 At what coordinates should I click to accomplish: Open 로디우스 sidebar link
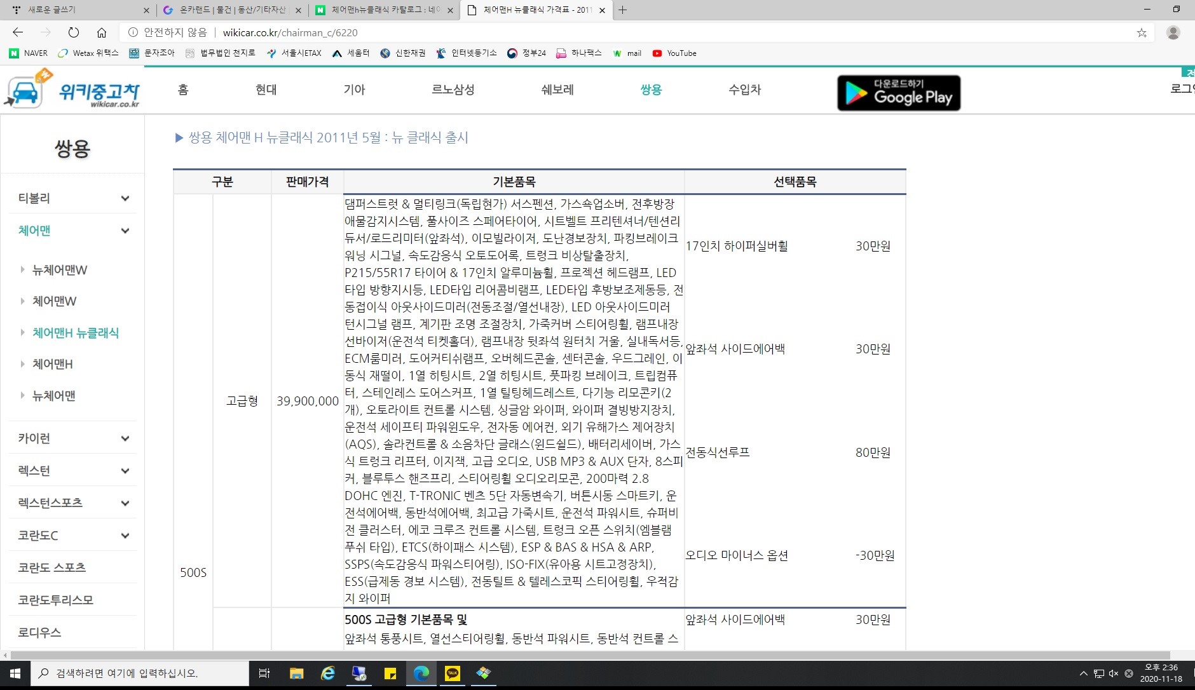(x=39, y=632)
